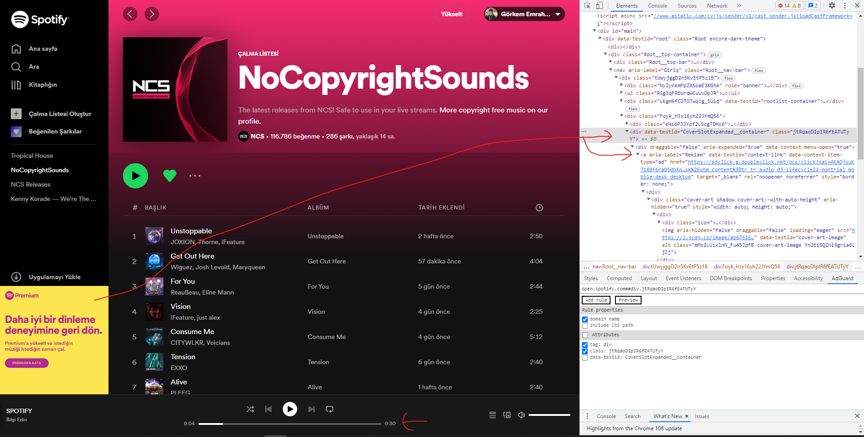Switch to the Network tab in DevTools
Image resolution: width=864 pixels, height=437 pixels.
pos(717,6)
